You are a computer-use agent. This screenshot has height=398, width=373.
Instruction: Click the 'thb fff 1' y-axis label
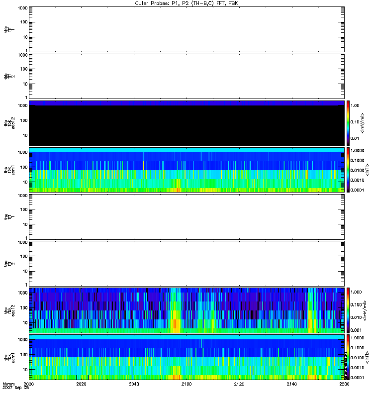pos(9,29)
